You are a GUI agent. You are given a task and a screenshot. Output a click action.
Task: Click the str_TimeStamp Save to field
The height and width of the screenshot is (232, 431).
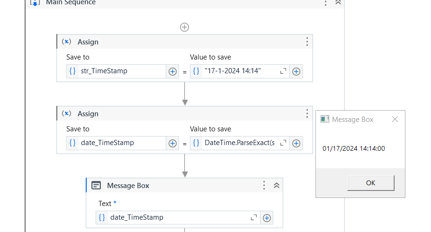coord(122,71)
